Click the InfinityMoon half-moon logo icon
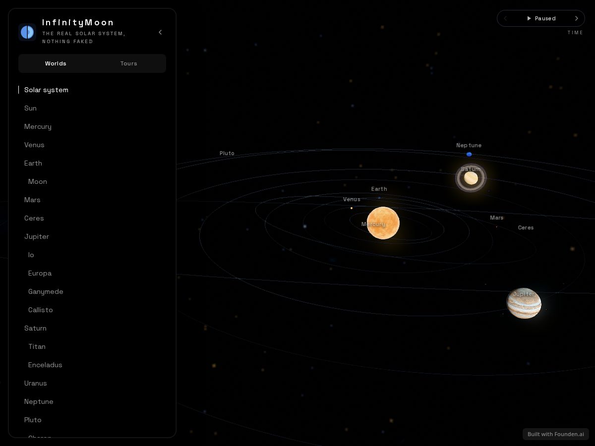 27,32
